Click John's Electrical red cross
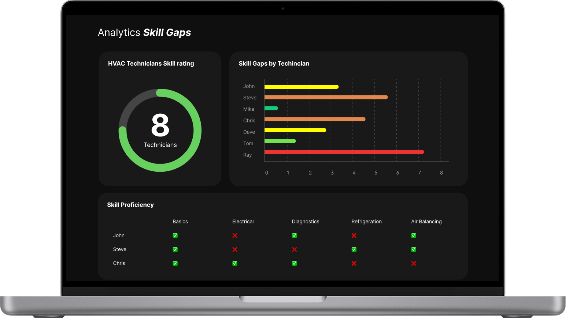 pyautogui.click(x=235, y=235)
